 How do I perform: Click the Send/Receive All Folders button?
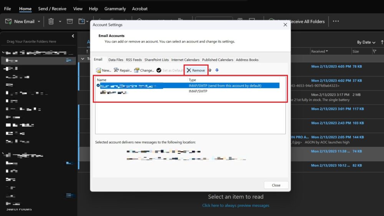click(x=307, y=21)
